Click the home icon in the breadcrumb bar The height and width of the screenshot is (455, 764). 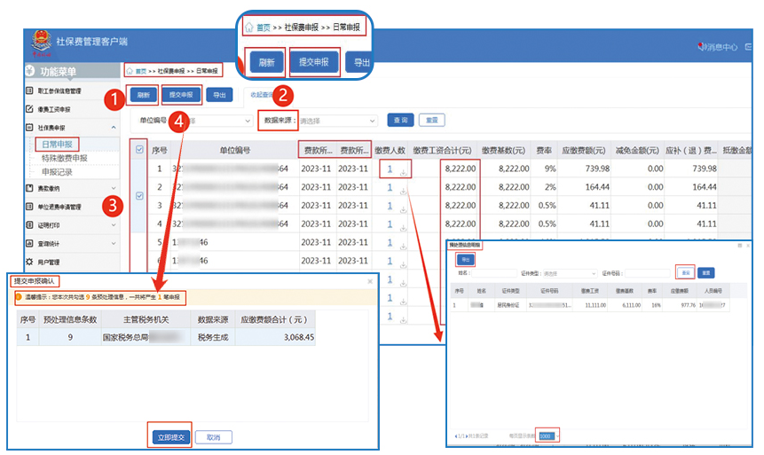(x=130, y=69)
